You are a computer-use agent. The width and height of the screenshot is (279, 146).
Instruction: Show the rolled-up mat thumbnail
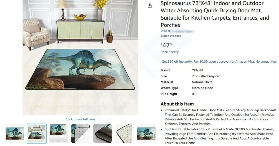tap(102, 133)
